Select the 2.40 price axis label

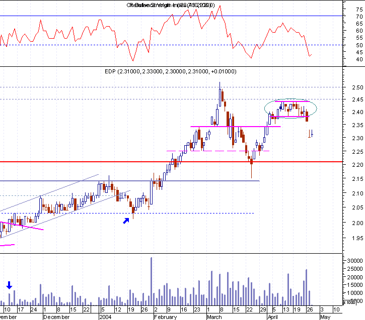click(357, 112)
